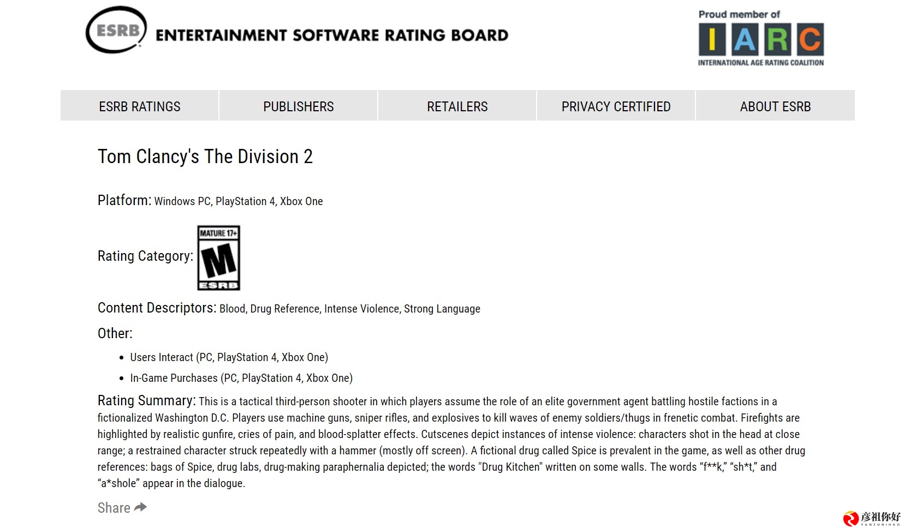Open the IARC coalition member badge
This screenshot has height=528, width=904.
pos(761,38)
